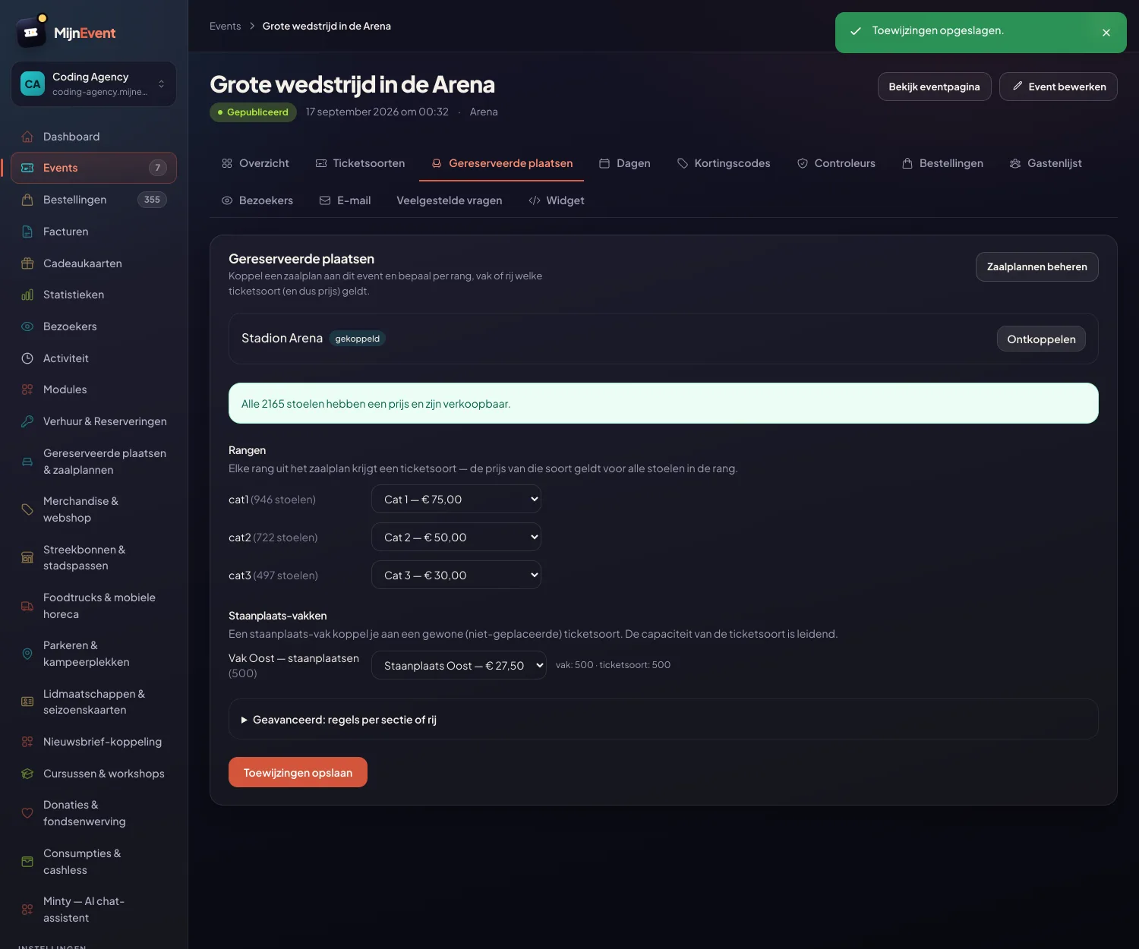Screen dimensions: 1139x949
Task: Open the cat3 ticket type dropdown
Action: tap(456, 575)
